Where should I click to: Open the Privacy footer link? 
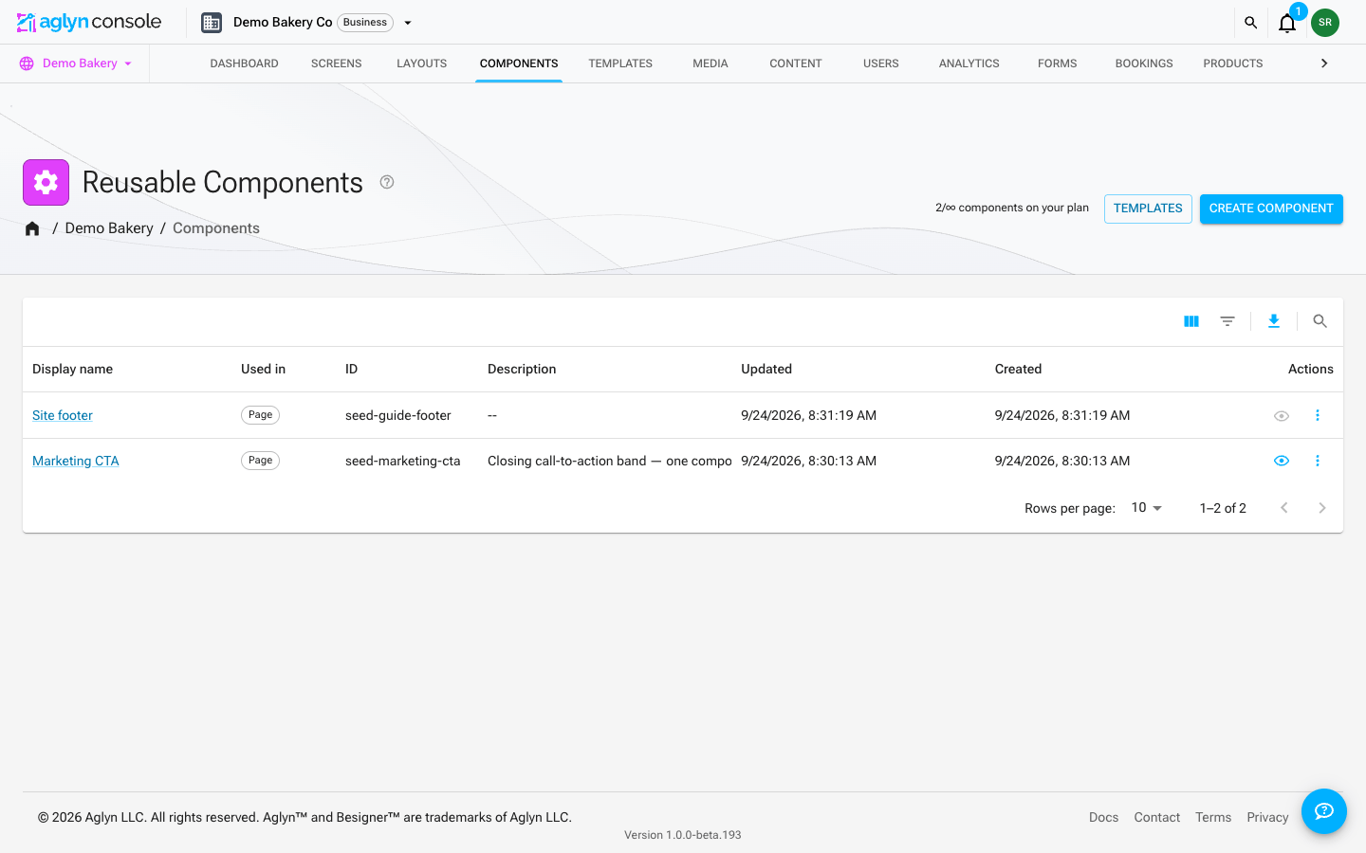coord(1267,817)
